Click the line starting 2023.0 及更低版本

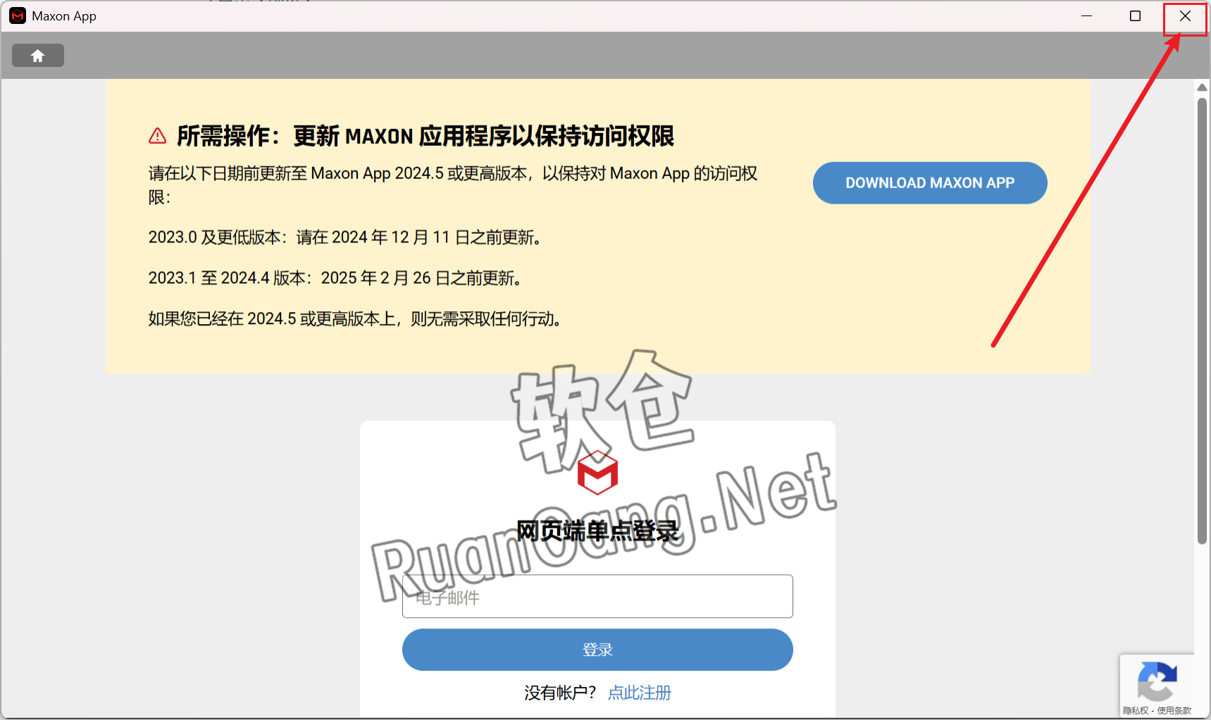(x=347, y=237)
